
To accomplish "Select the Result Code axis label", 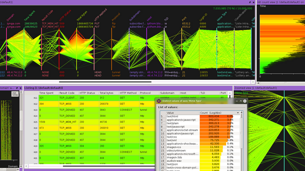I will pyautogui.click(x=47, y=16).
